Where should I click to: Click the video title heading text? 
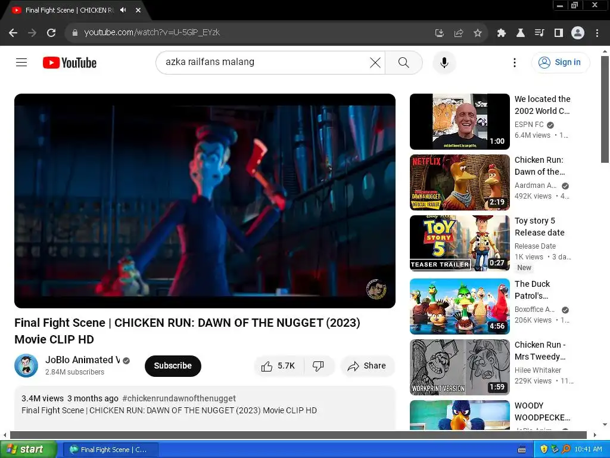(187, 331)
